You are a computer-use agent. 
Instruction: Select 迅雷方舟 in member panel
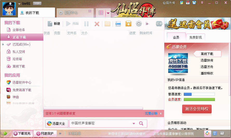tap(207, 67)
